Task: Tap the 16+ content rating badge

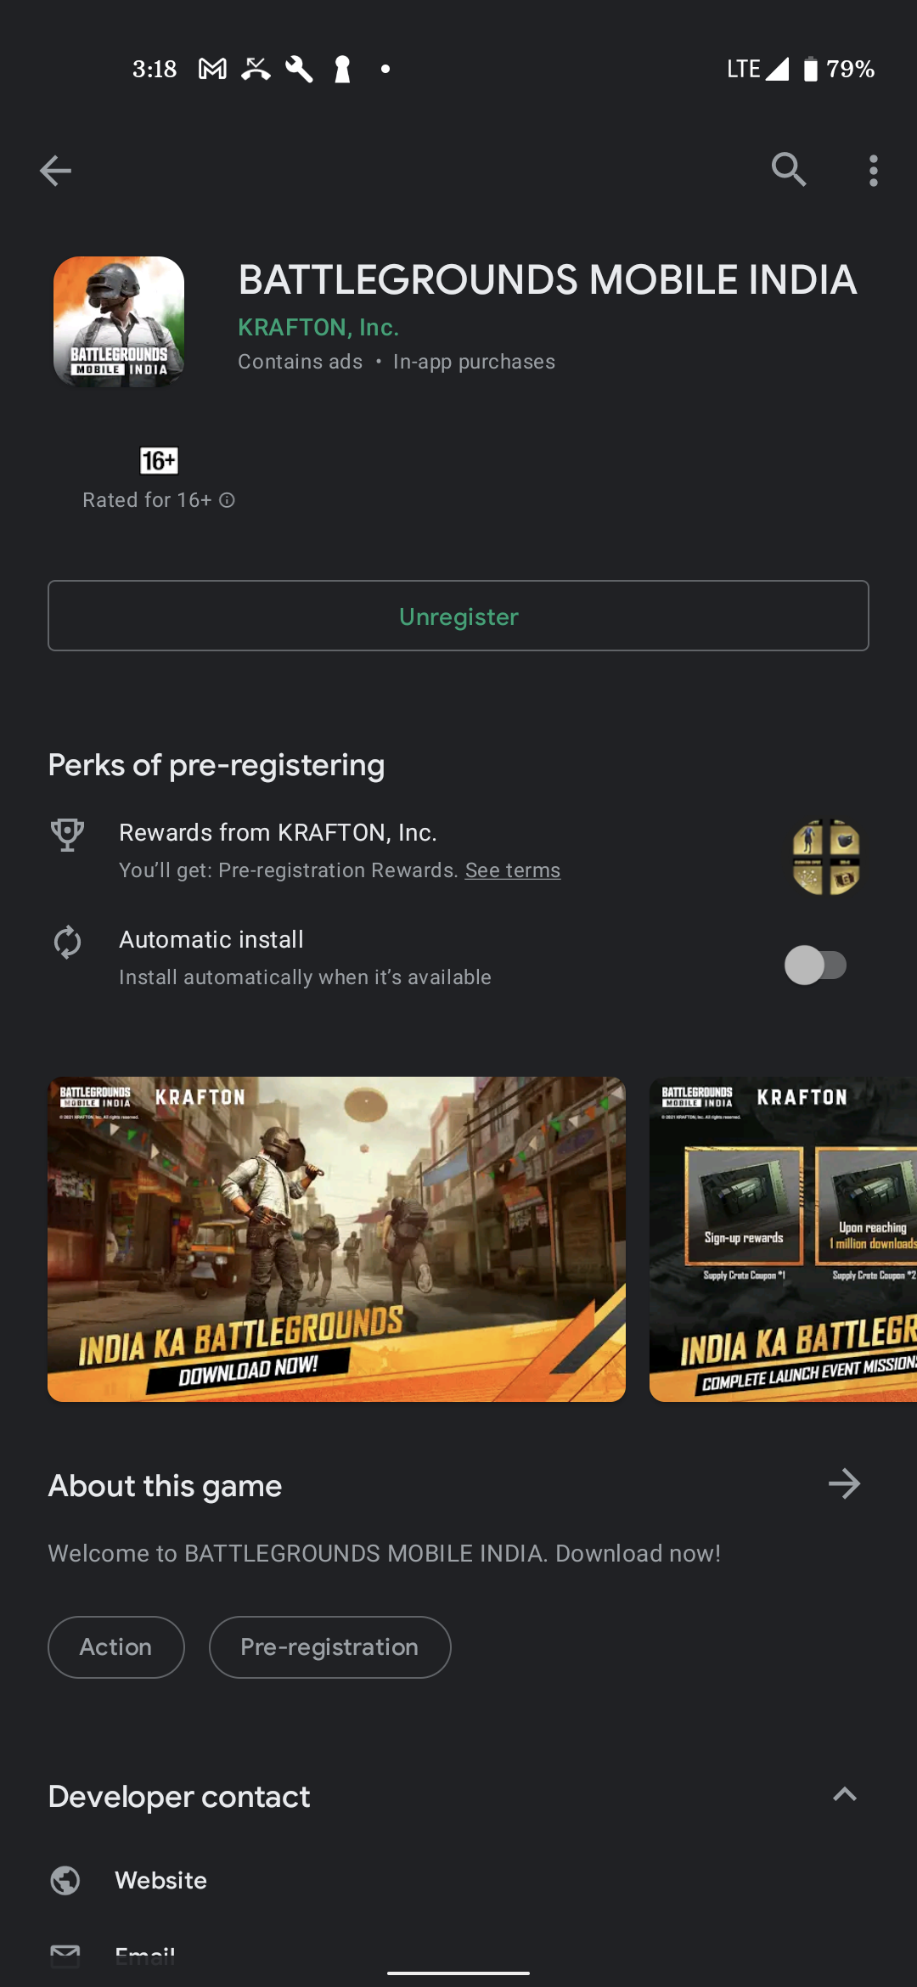Action: pos(159,460)
